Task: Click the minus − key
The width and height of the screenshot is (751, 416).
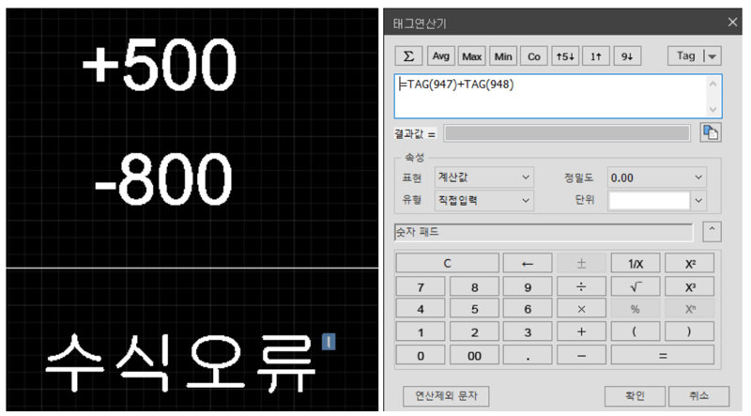Action: pyautogui.click(x=581, y=355)
